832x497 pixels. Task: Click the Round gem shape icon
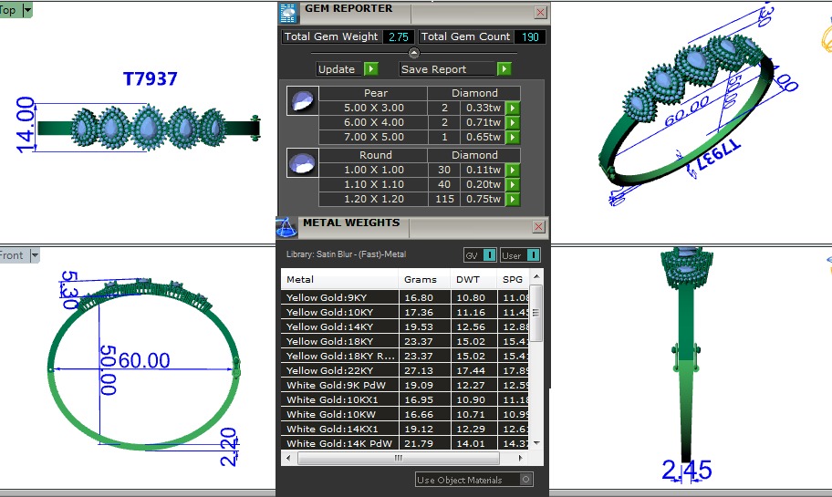pyautogui.click(x=297, y=162)
